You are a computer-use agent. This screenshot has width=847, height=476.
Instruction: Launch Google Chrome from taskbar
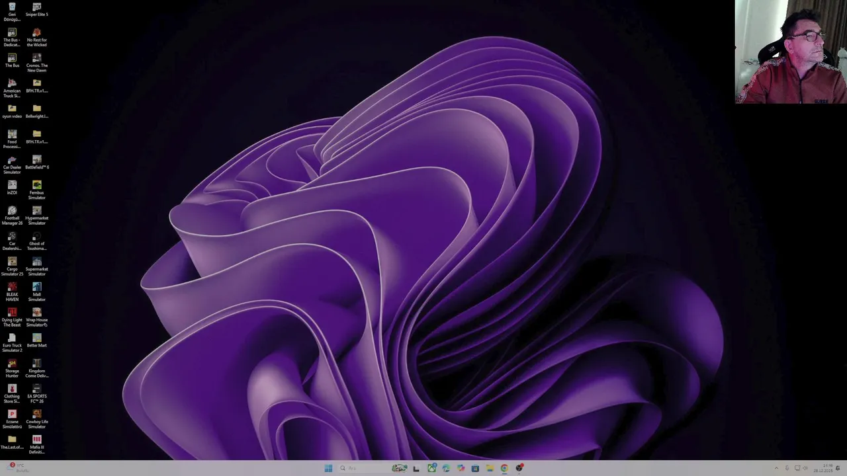coord(504,468)
